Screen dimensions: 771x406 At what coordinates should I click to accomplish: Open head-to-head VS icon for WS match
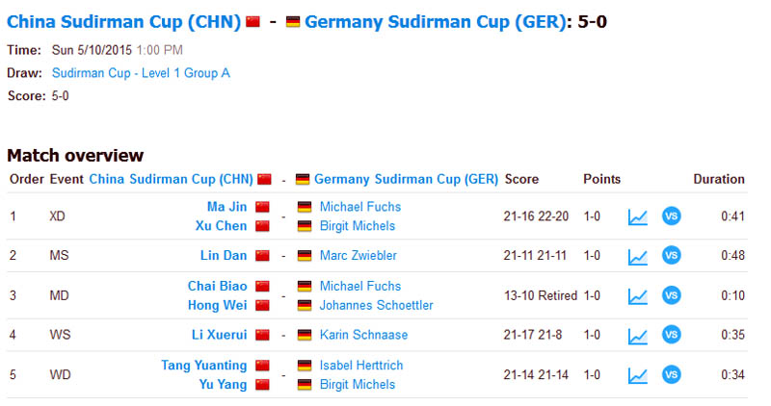coord(671,335)
